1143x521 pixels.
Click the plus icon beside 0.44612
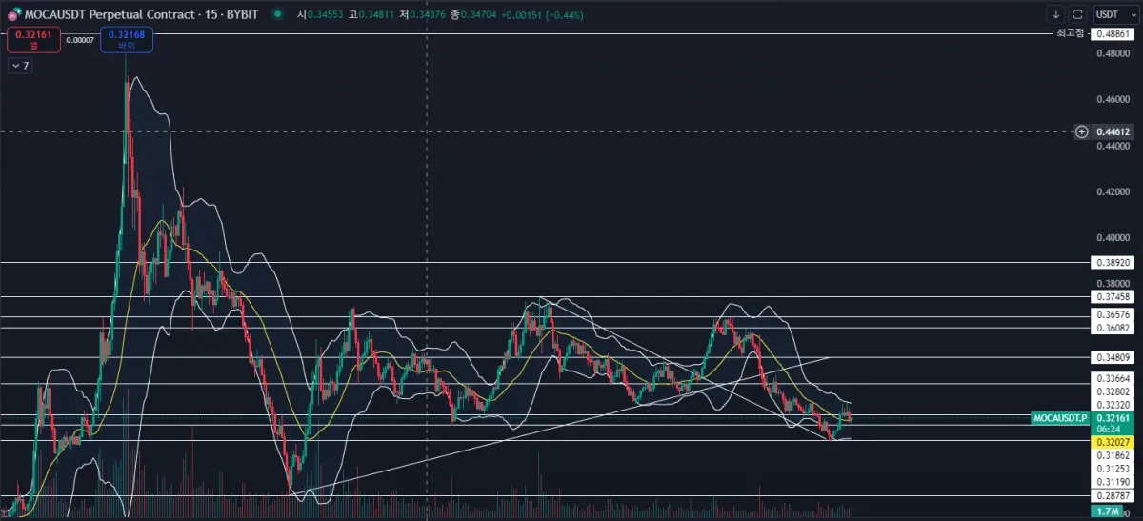click(1081, 131)
